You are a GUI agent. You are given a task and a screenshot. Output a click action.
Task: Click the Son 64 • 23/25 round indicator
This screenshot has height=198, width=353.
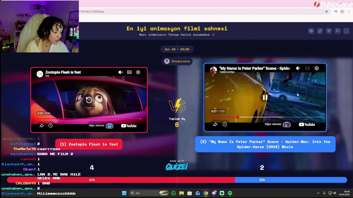pyautogui.click(x=177, y=49)
